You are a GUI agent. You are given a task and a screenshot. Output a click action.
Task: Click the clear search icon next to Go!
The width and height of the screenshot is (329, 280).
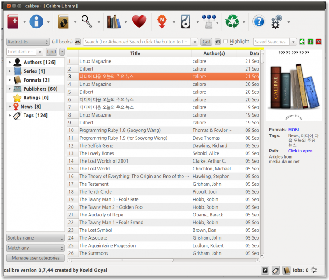pyautogui.click(x=218, y=42)
